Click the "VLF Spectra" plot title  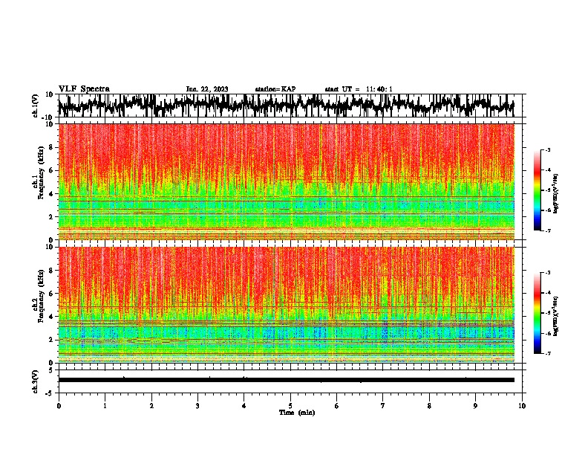pos(84,89)
